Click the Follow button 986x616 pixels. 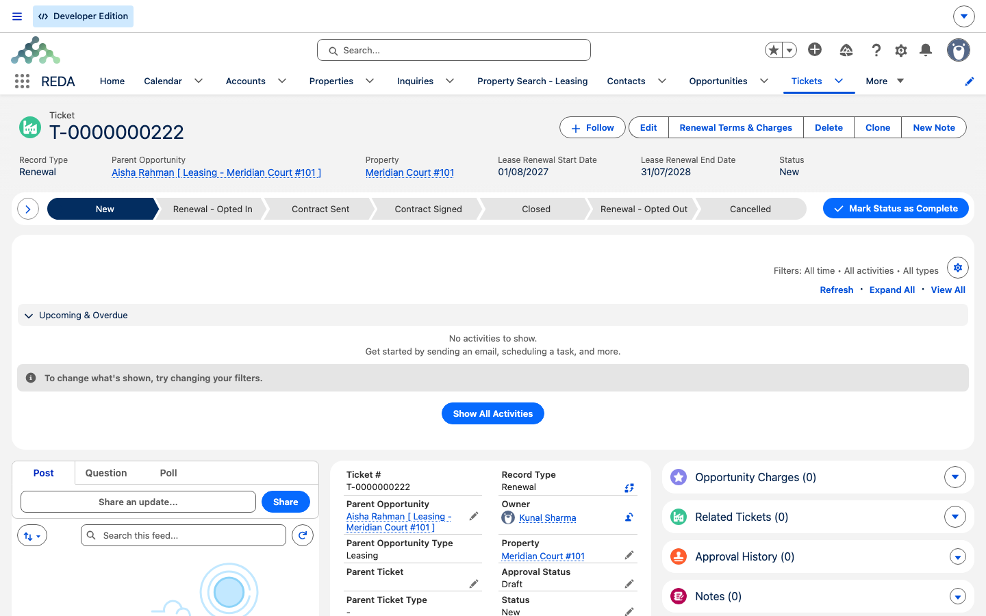coord(592,127)
